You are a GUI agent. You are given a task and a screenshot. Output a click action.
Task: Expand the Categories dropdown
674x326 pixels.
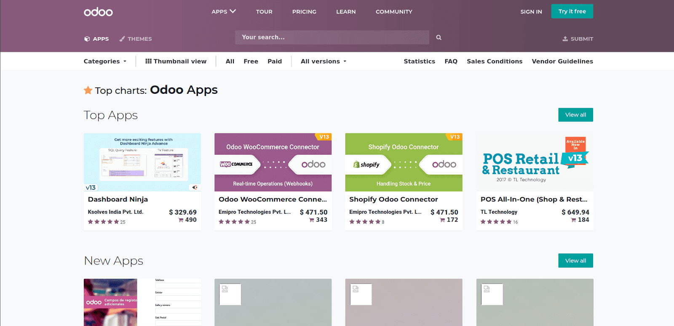(105, 61)
